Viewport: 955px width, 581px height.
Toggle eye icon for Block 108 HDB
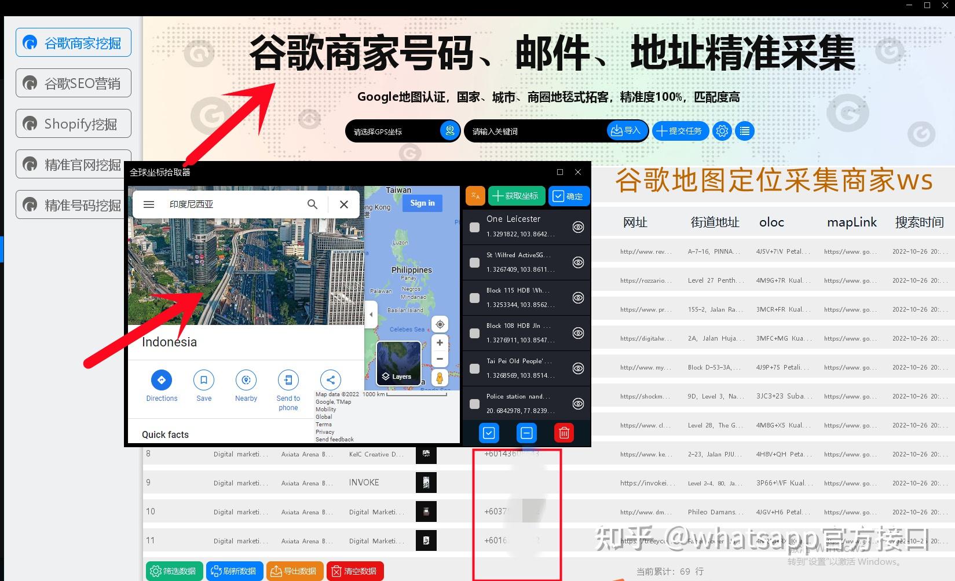(x=578, y=333)
